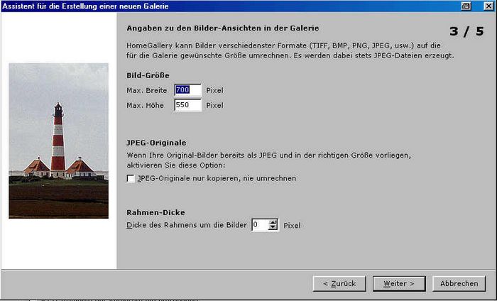
Task: Cancel the wizard with Abbrechen
Action: click(x=459, y=283)
